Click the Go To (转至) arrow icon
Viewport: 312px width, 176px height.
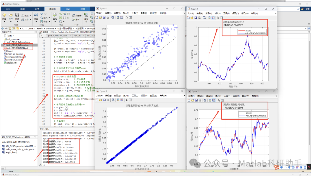pos(36,15)
